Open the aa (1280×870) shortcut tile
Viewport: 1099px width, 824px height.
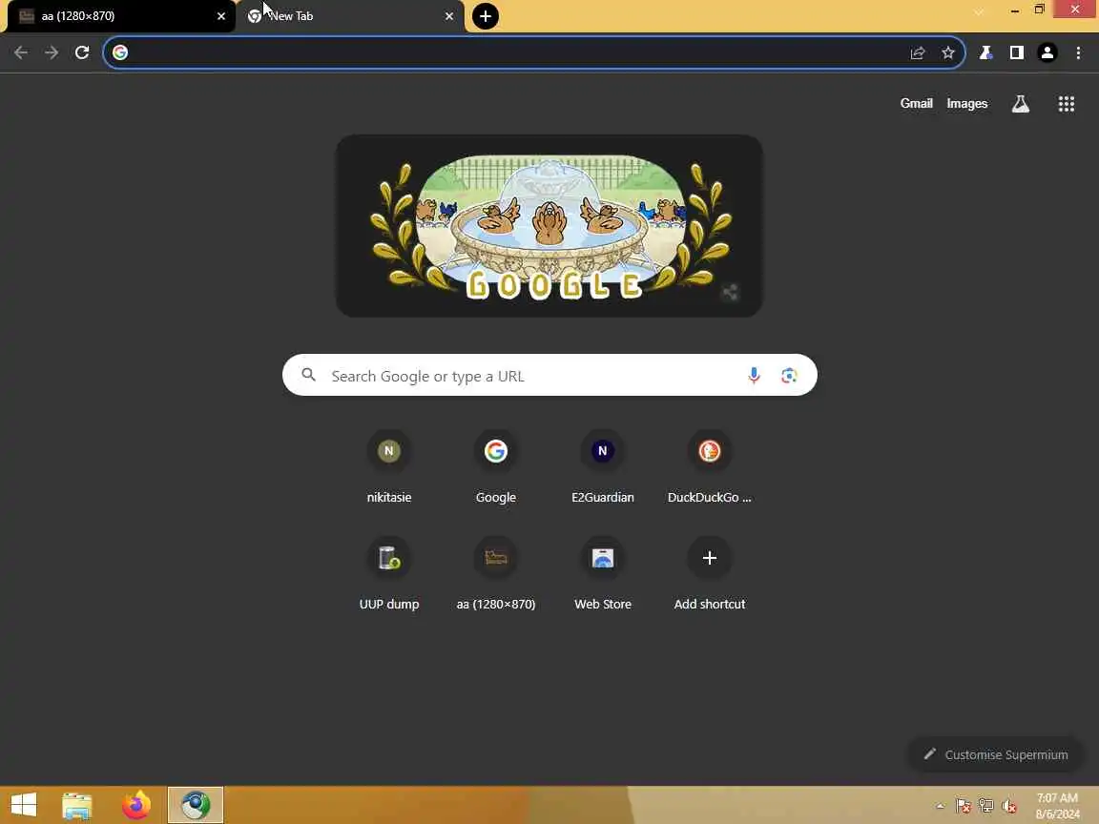point(495,574)
